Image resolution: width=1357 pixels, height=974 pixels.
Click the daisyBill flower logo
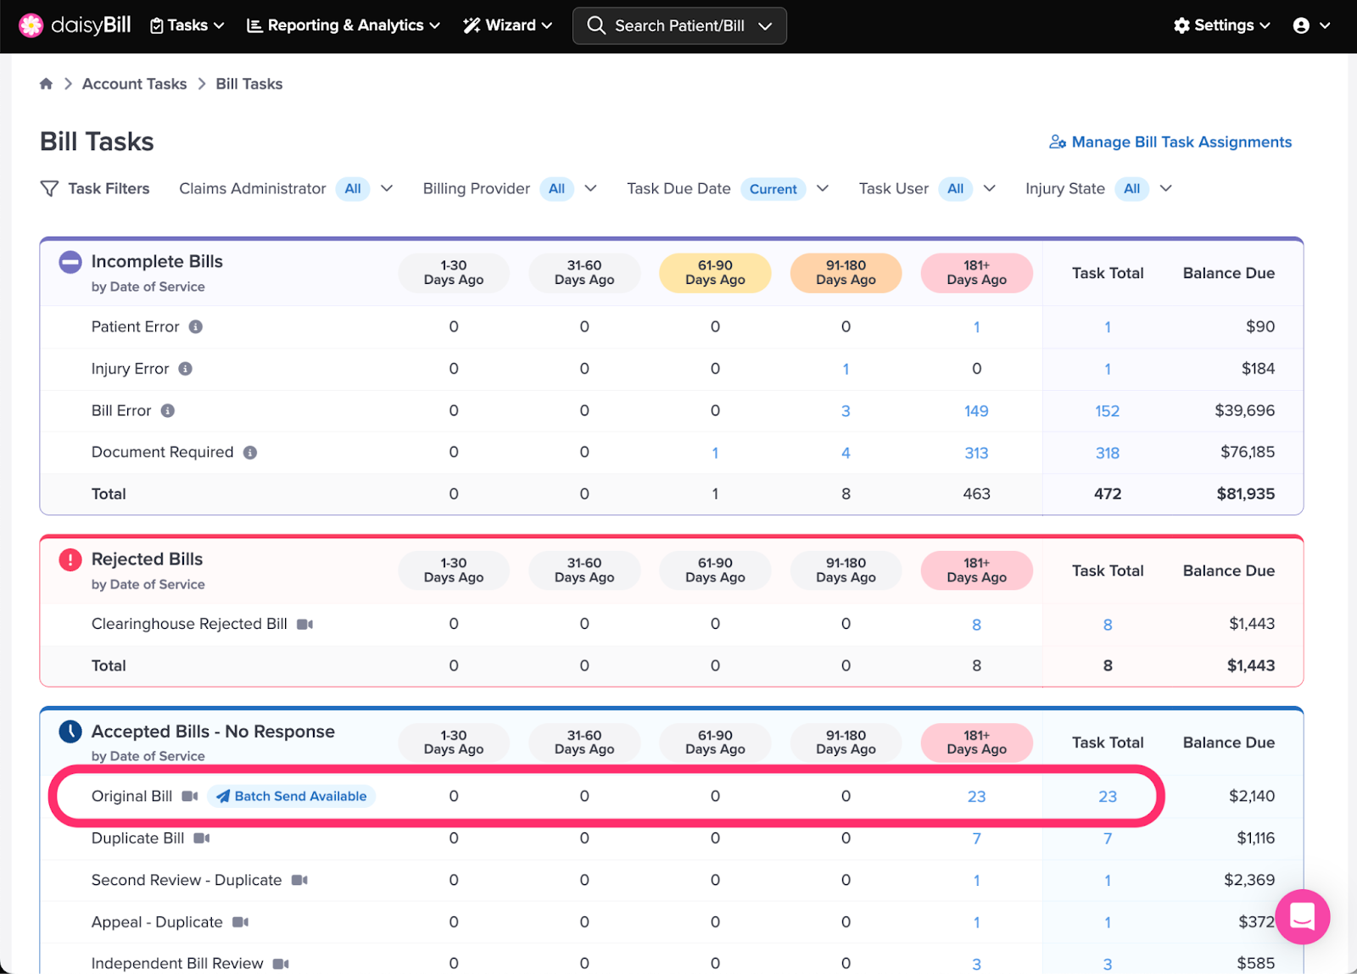[31, 25]
